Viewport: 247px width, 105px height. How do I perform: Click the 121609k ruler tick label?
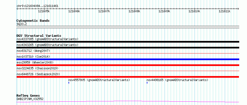click(164, 11)
